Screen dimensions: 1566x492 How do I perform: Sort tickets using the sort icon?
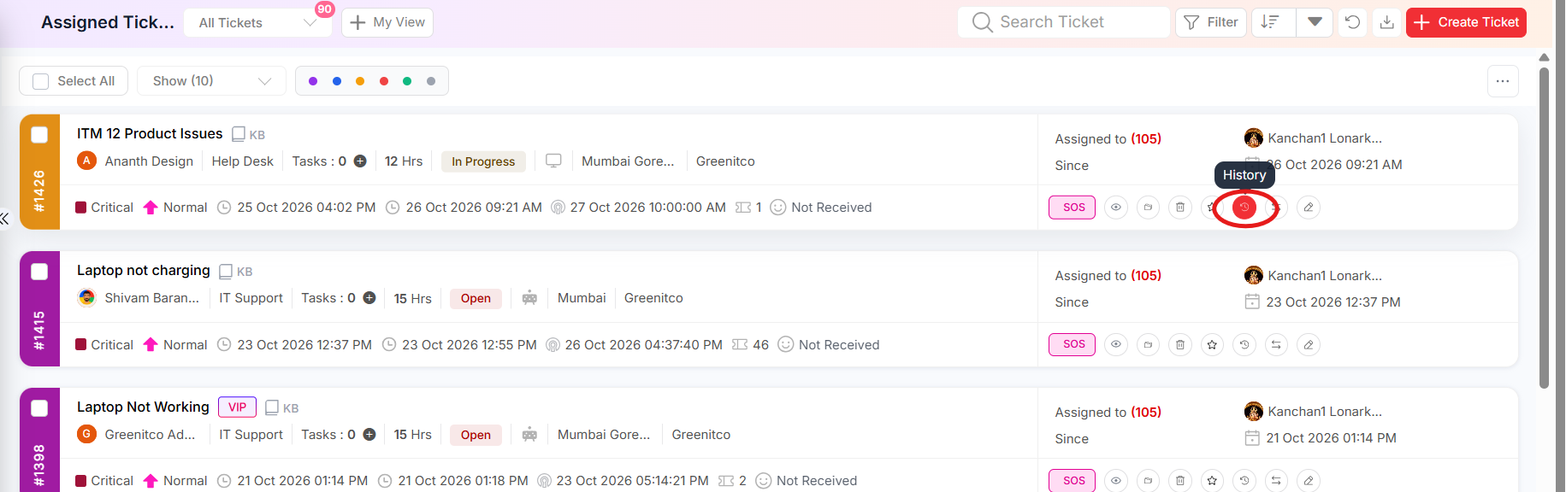click(x=1272, y=22)
